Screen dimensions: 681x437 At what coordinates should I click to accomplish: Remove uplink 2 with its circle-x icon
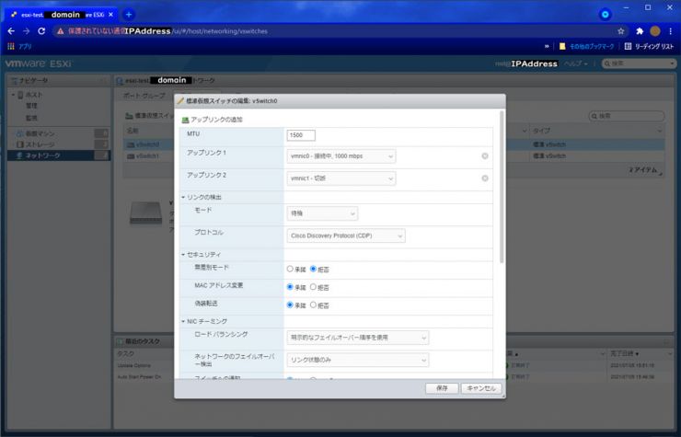click(x=485, y=178)
